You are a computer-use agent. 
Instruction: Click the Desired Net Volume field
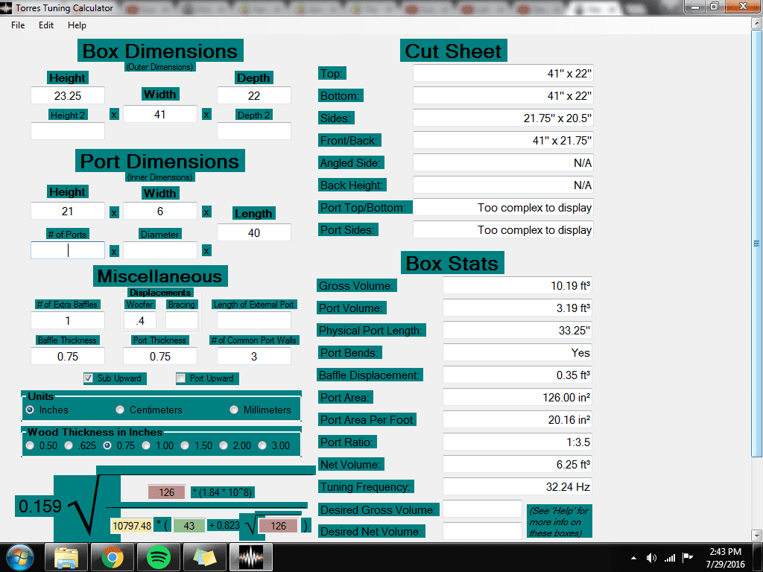click(482, 531)
